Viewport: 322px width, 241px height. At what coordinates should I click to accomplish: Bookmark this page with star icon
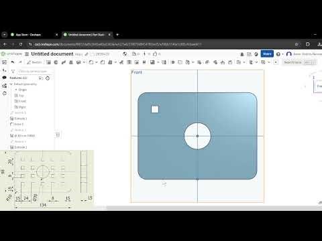coord(297,44)
